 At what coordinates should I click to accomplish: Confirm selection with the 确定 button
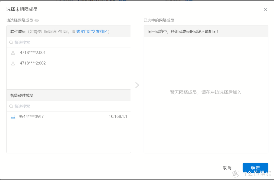pos(255,168)
